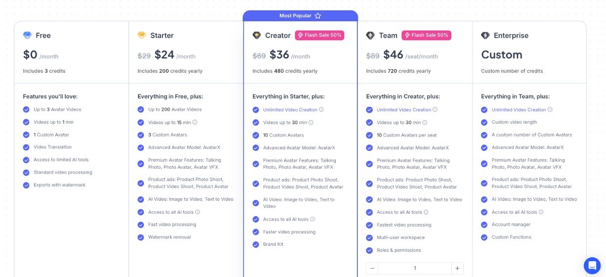Click checkmark beside Creator's Brand Kit
This screenshot has height=277, width=606.
pos(256,244)
